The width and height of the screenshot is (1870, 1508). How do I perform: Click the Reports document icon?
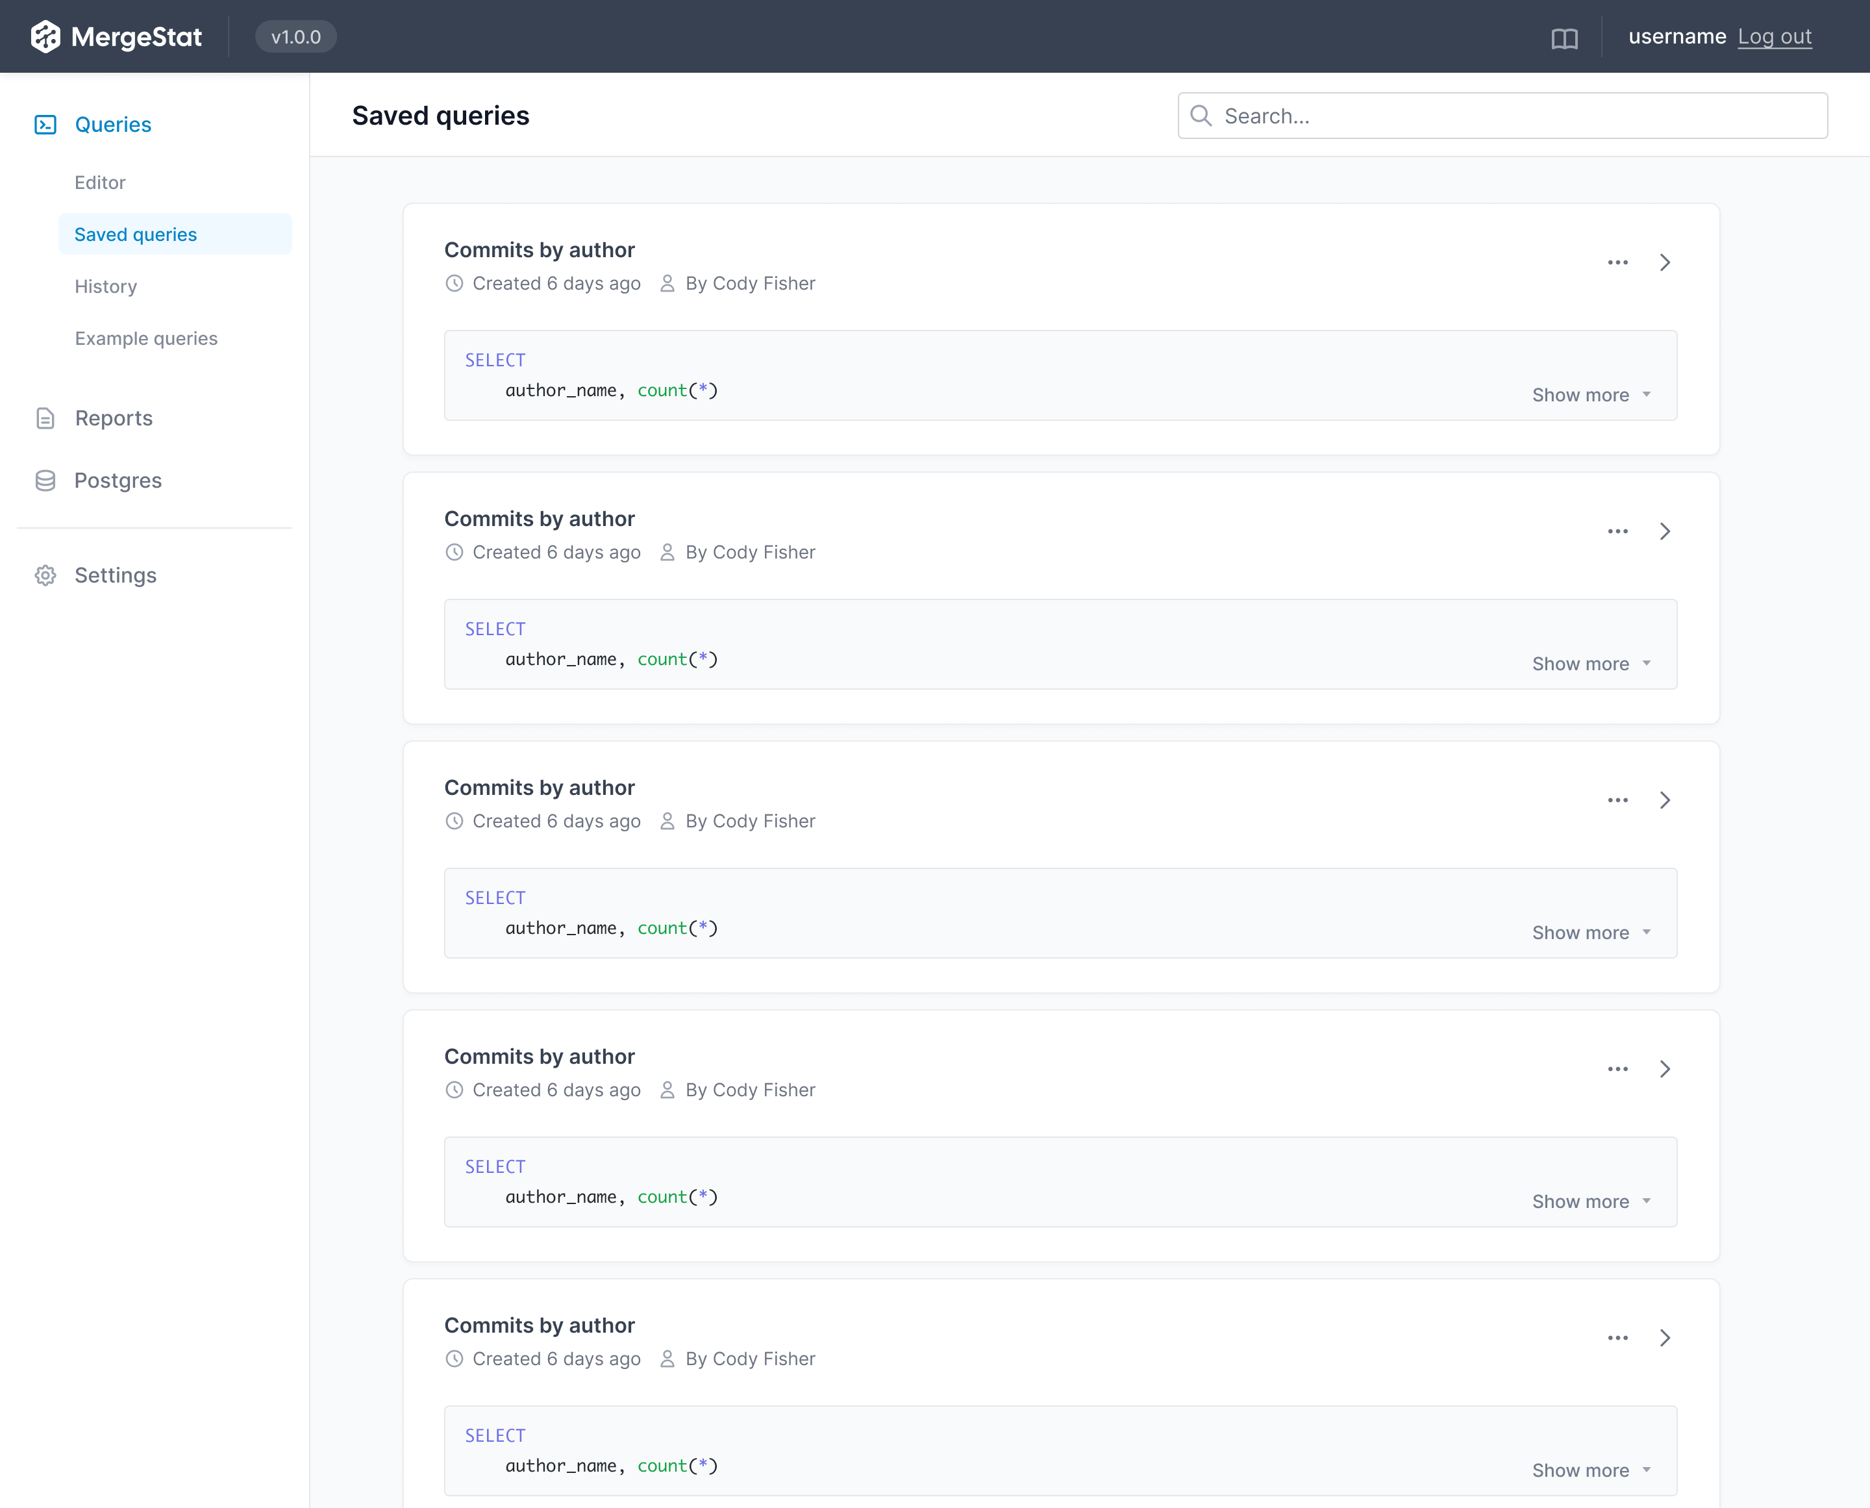point(45,418)
